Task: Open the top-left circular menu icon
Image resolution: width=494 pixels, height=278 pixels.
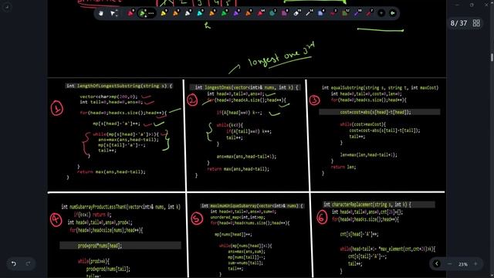Action: pyautogui.click(x=7, y=7)
